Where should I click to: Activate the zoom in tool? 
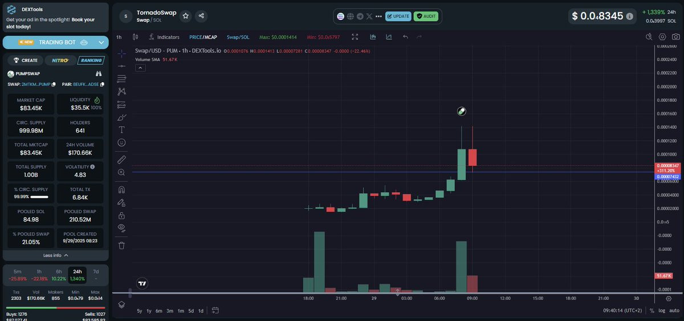(x=121, y=172)
